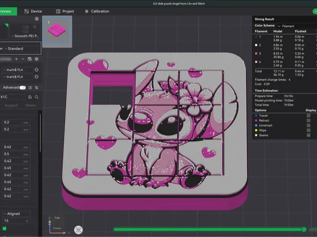Click filament 2 white color swatch
Screen dimensions: 317x237
click(256, 45)
